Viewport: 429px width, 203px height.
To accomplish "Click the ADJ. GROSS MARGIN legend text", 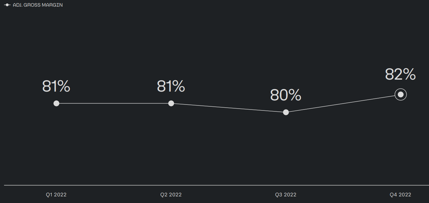I will (x=38, y=5).
